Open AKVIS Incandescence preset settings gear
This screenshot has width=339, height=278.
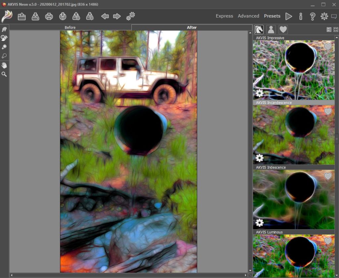260,158
